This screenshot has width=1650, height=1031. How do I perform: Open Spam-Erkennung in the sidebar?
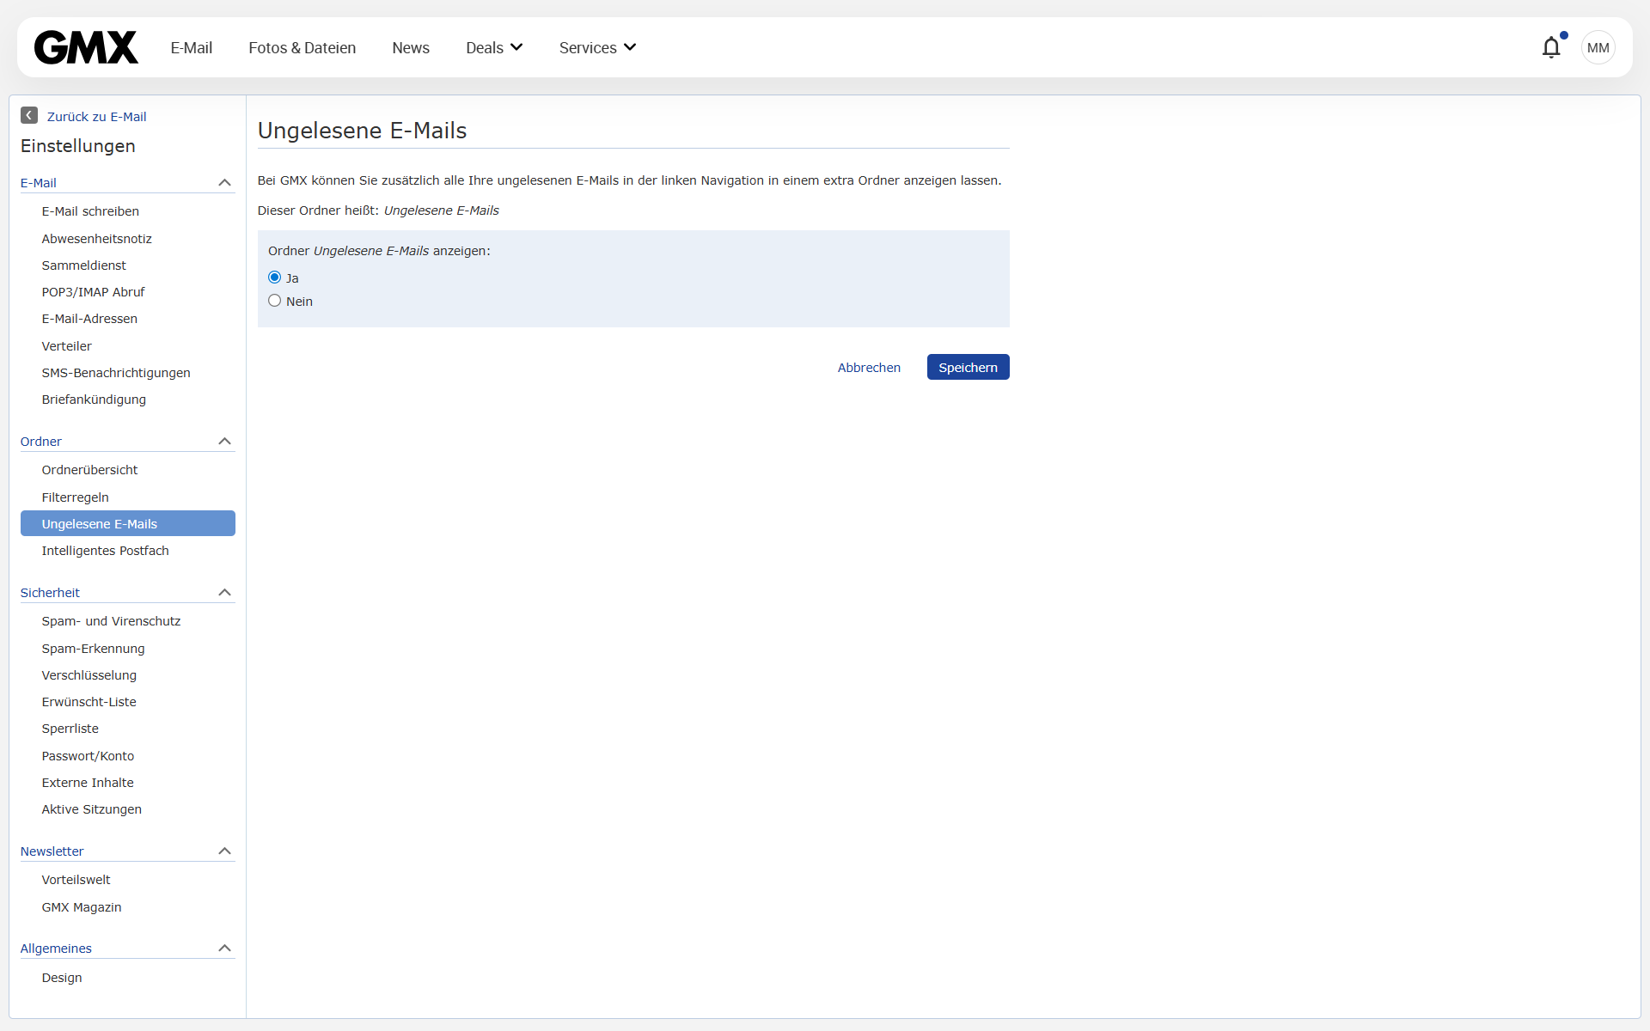(x=93, y=648)
